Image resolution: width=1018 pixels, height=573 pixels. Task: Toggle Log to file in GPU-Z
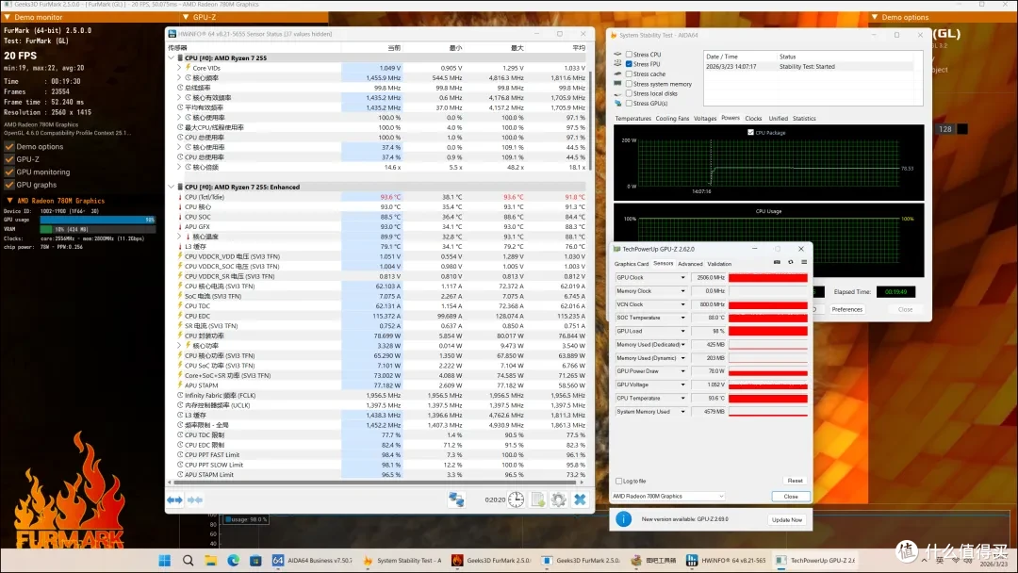(618, 481)
